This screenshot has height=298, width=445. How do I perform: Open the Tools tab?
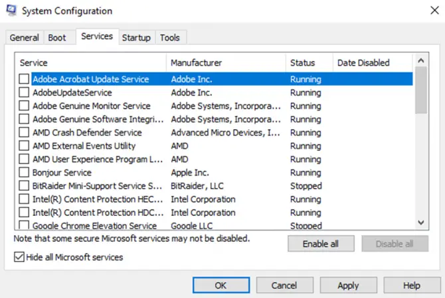click(x=170, y=38)
